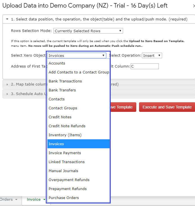The image size is (195, 206).
Task: Choose Add Contacts to a Contact Group
Action: (x=78, y=72)
